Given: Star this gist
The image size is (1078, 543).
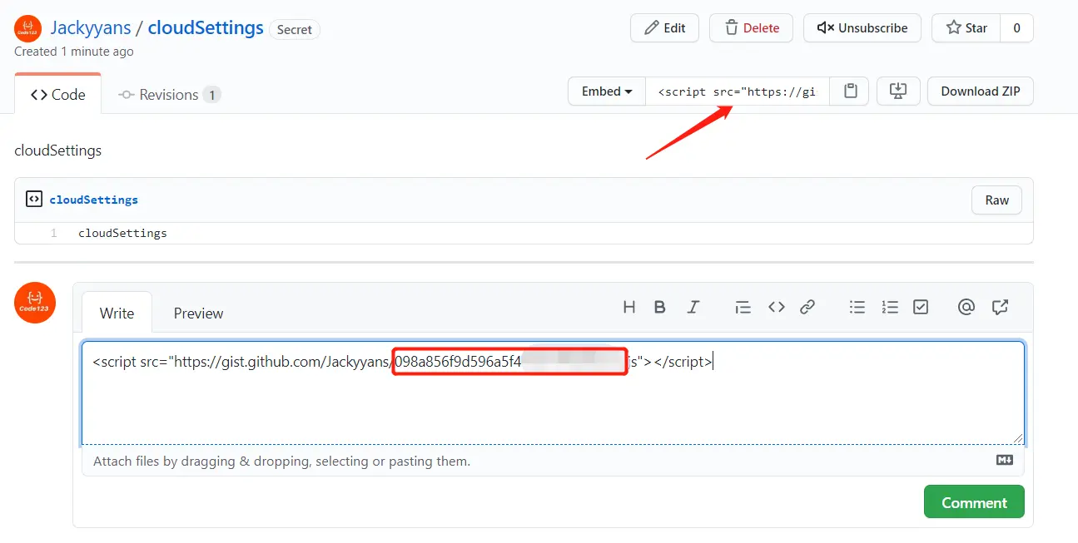Looking at the screenshot, I should point(966,27).
